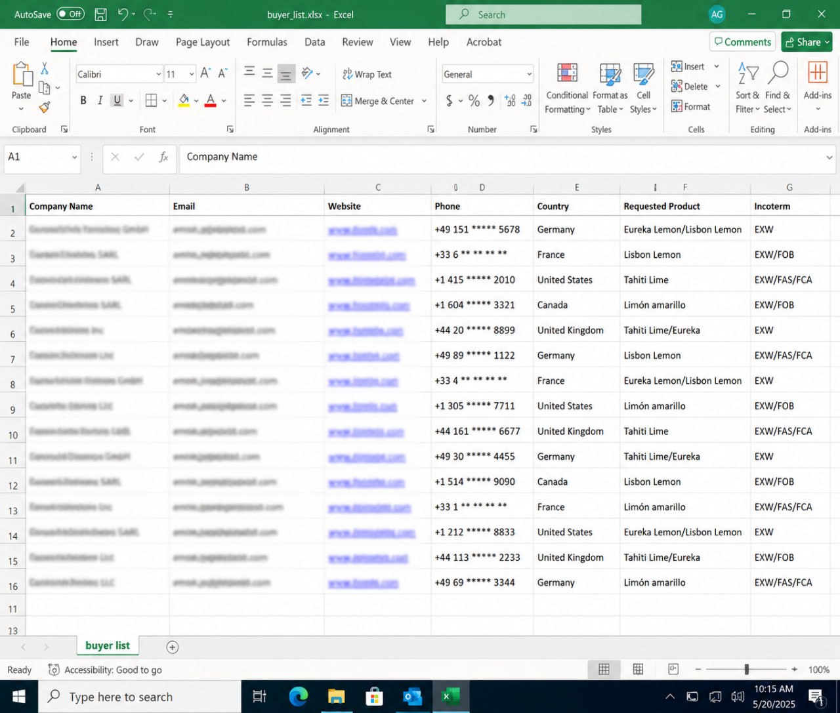Switch to the Page Layout tab
The width and height of the screenshot is (840, 713).
[202, 42]
